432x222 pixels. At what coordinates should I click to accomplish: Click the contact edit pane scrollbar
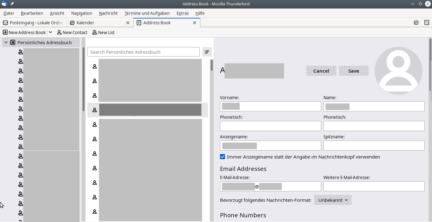pyautogui.click(x=430, y=65)
